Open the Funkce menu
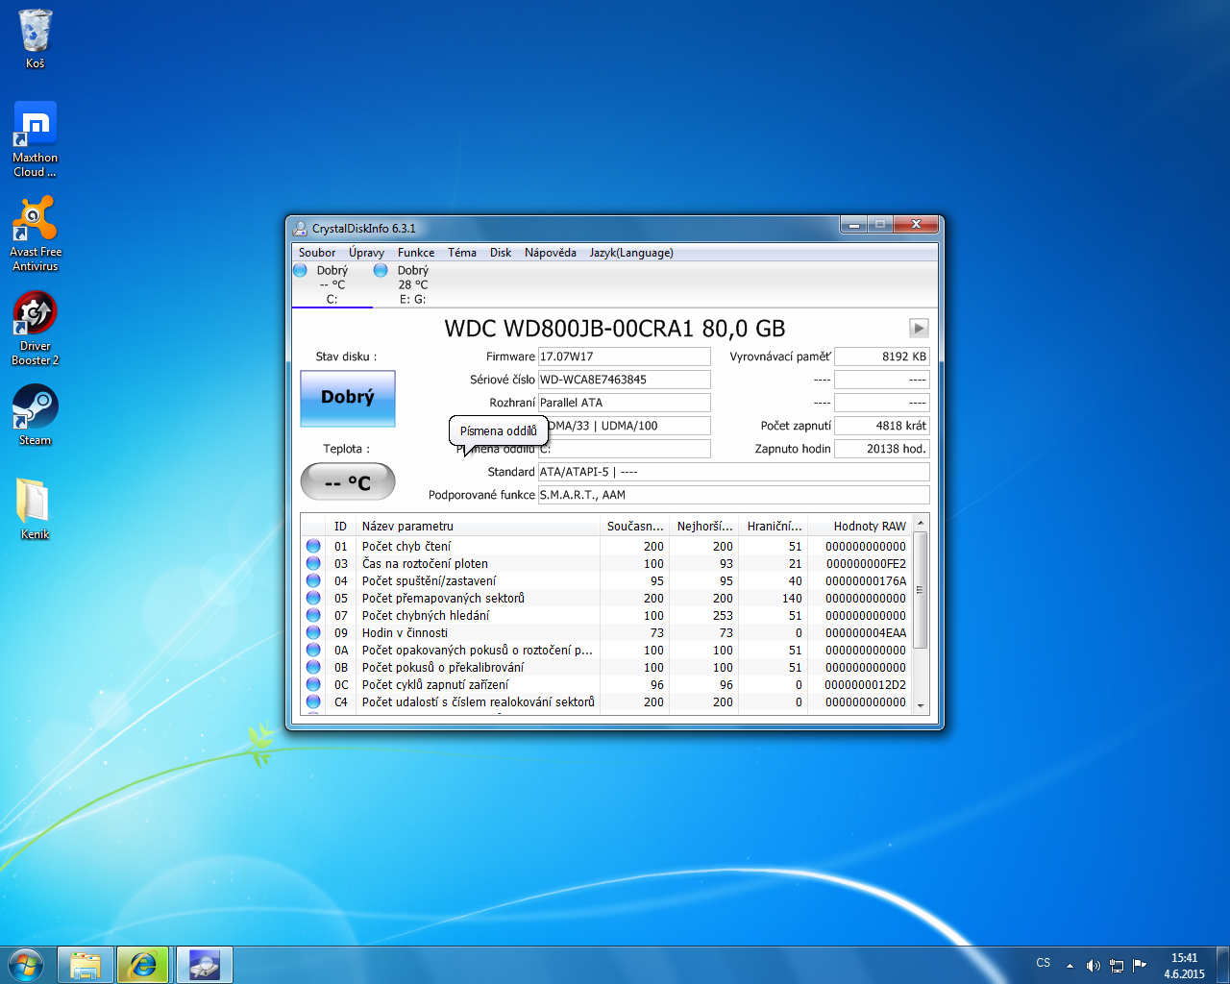 pyautogui.click(x=416, y=253)
